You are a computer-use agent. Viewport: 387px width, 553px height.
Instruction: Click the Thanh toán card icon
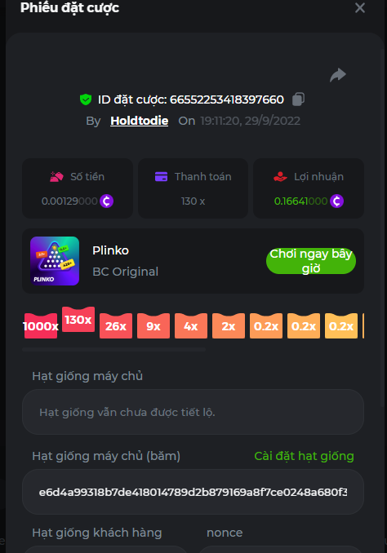click(x=162, y=176)
